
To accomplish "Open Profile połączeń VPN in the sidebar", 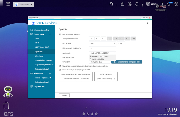I will 43,78.
